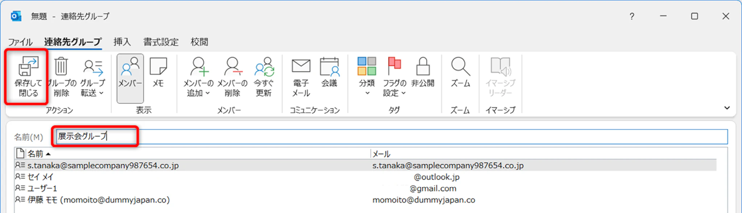
Task: Click the Update Now (今すぐ更新) icon
Action: point(264,67)
